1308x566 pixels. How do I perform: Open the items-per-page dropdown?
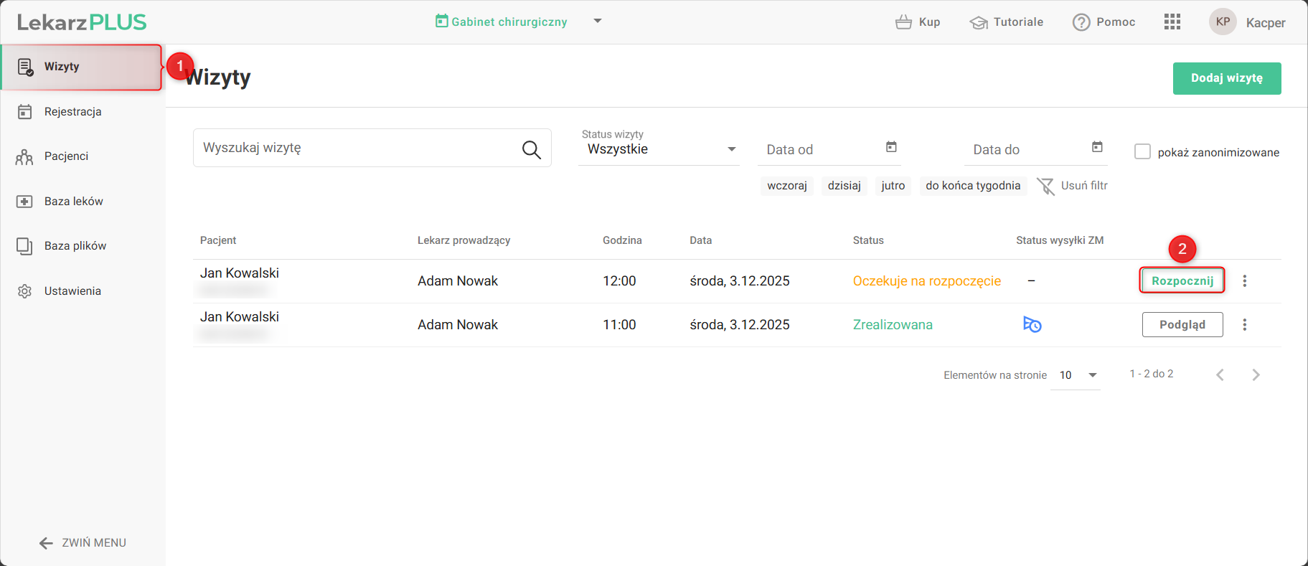coord(1092,375)
